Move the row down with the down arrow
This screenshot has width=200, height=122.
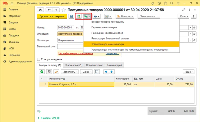(111, 72)
